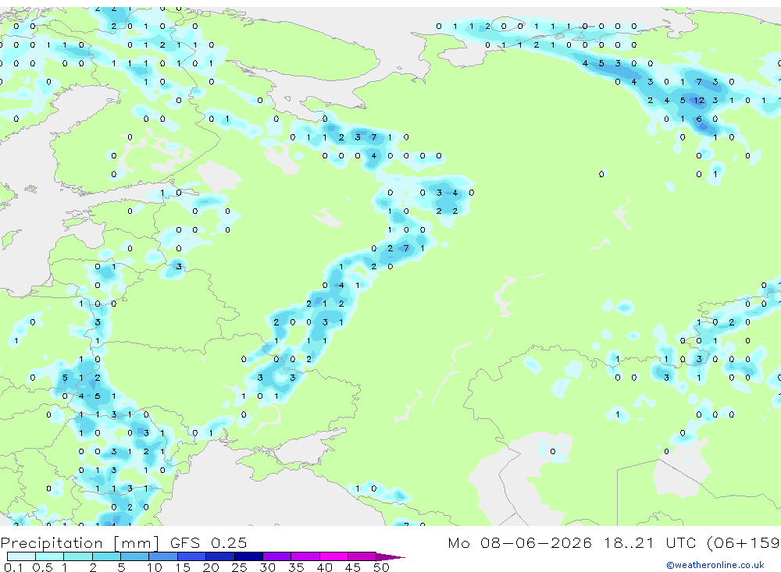Select the 0.1–0.5 mm legend color segment
781x572 pixels.
[21, 556]
